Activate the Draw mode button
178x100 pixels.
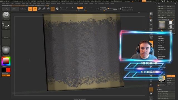35,9
